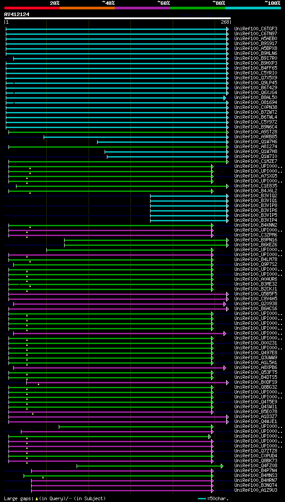
Task: Select hit label UniRef100_B9PN16
Action: coord(256,240)
